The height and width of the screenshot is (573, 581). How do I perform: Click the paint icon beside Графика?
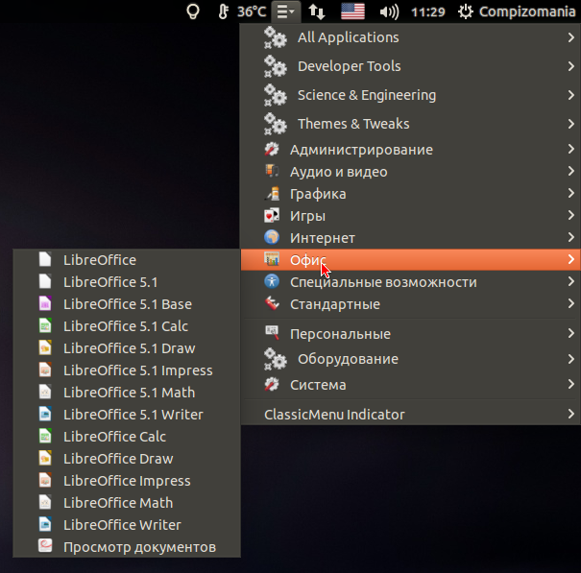tap(272, 193)
